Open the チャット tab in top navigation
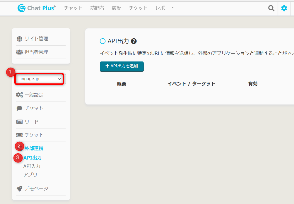 pyautogui.click(x=73, y=8)
